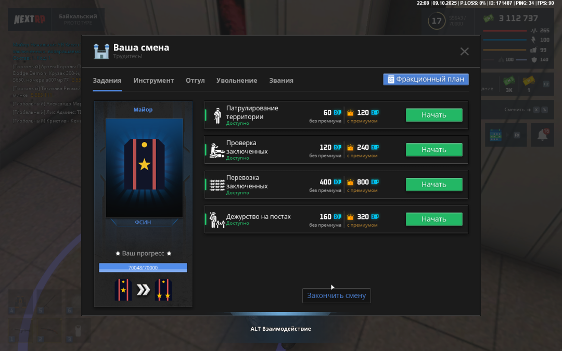The width and height of the screenshot is (562, 351).
Task: Open the Фракционный план
Action: tap(426, 80)
